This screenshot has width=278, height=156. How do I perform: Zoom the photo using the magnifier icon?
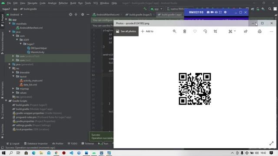coord(175,31)
